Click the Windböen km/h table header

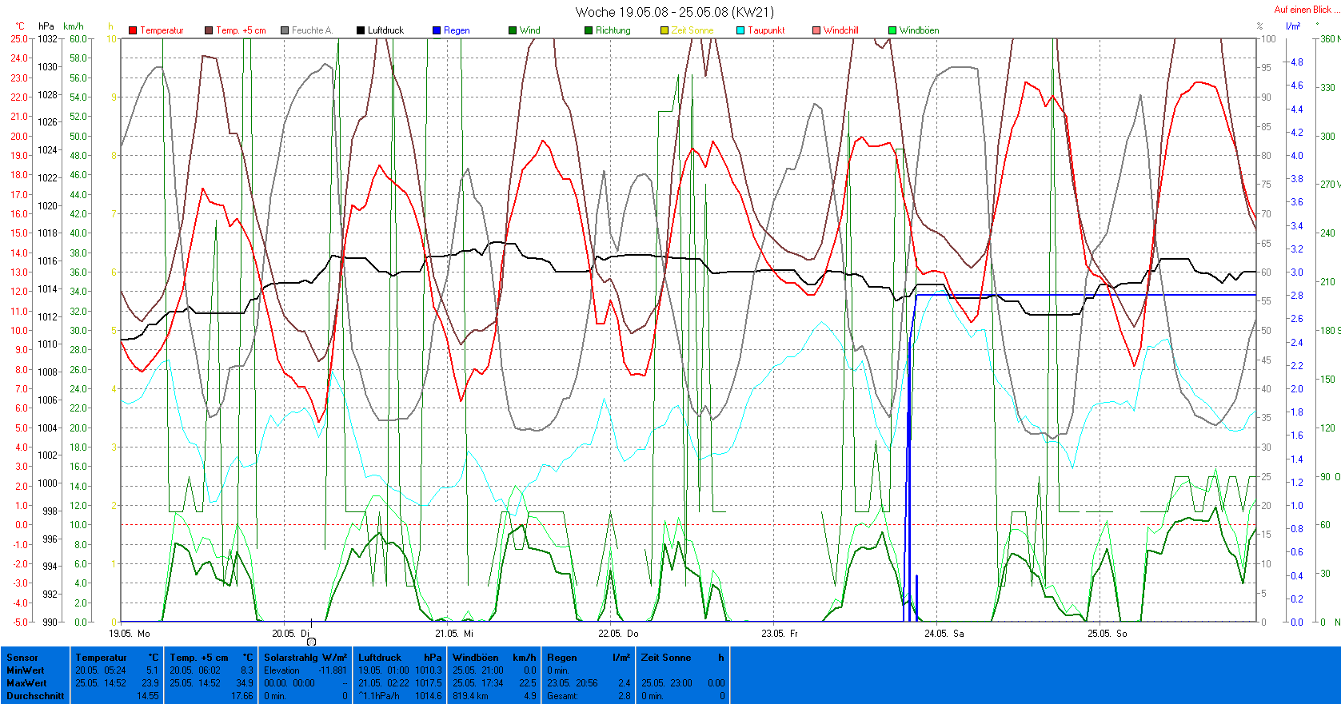point(493,658)
